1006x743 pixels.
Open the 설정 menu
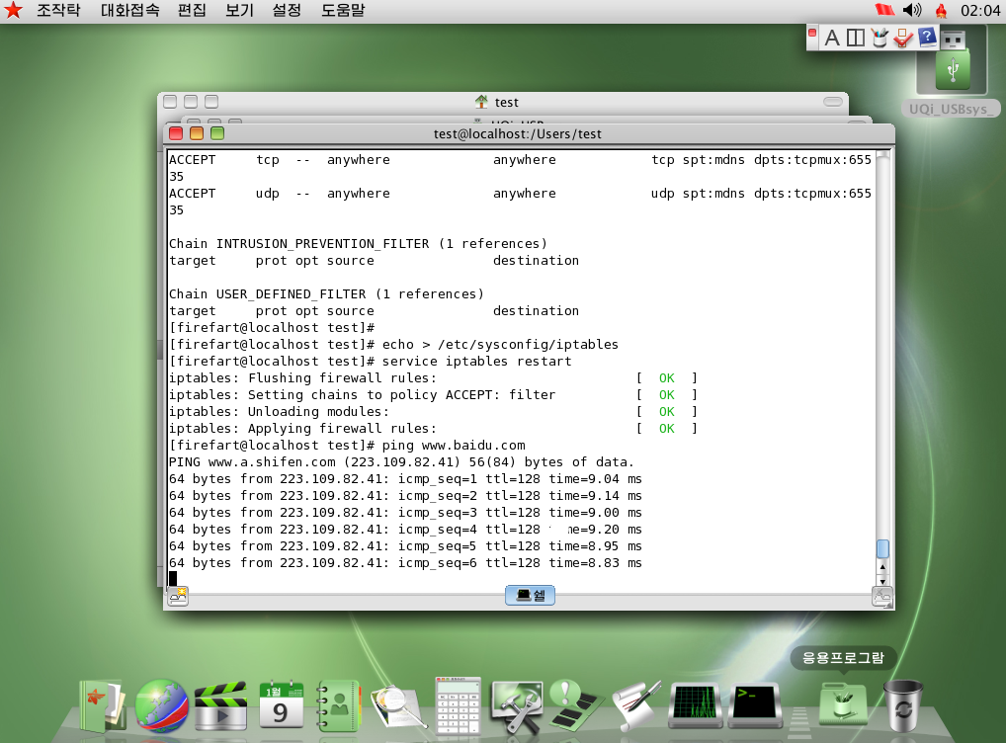pyautogui.click(x=287, y=11)
